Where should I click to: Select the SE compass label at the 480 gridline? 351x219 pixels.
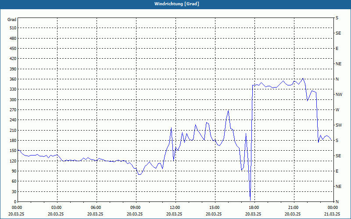[x=338, y=33]
